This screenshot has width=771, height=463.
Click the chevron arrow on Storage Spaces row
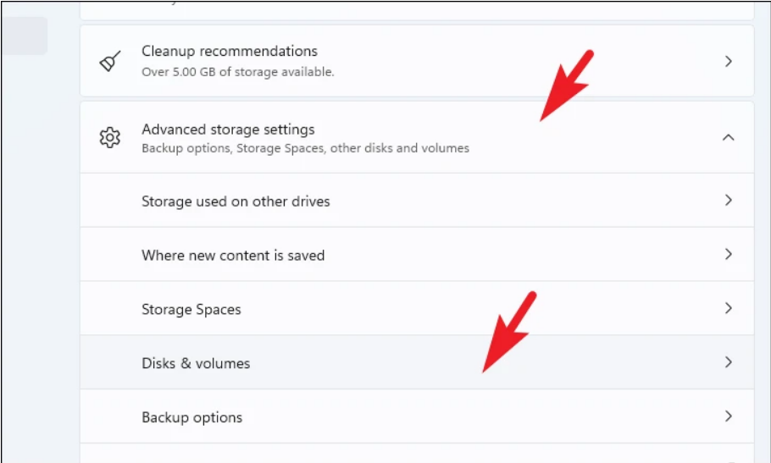point(728,309)
